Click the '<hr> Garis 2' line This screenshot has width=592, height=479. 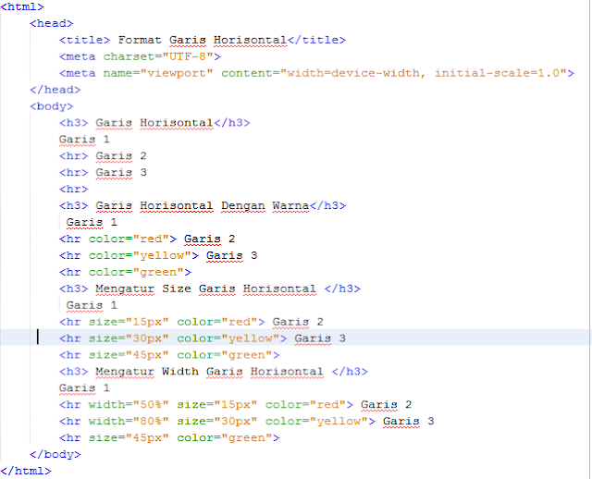(x=103, y=156)
